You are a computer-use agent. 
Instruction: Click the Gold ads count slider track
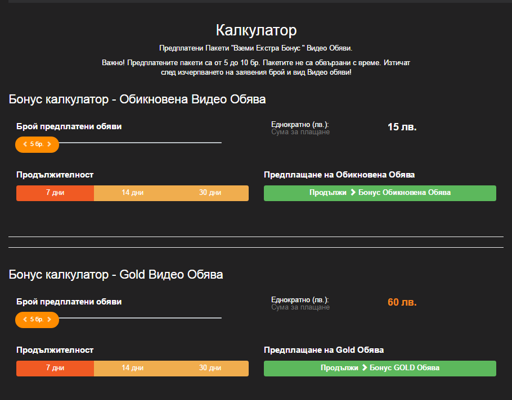[141, 318]
